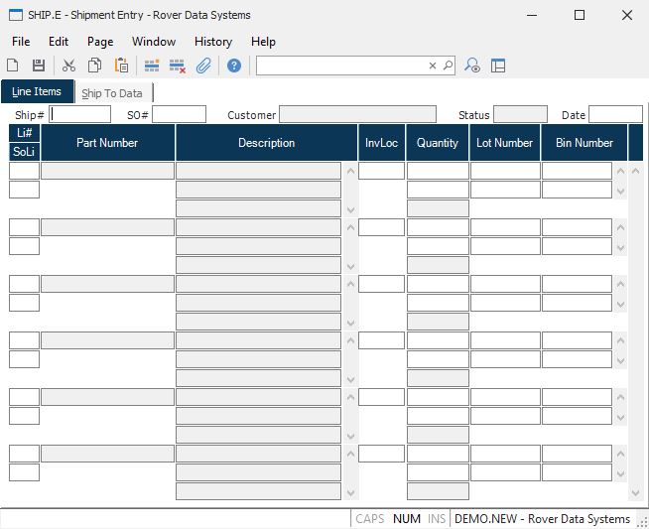This screenshot has height=529, width=649.
Task: Click the SO# input field
Action: coord(179,114)
